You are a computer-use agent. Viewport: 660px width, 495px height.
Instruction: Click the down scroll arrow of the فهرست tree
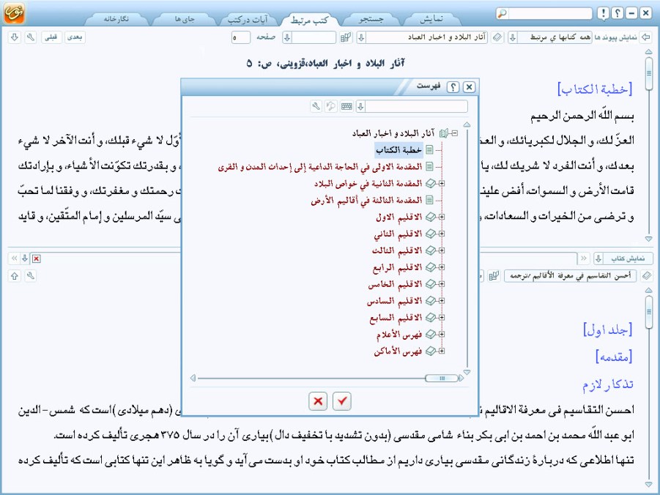(x=467, y=372)
